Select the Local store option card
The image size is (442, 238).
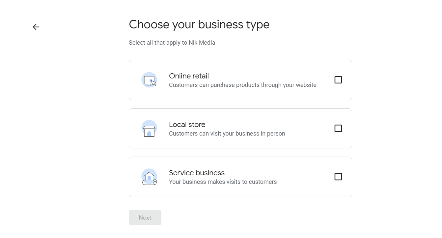240,128
